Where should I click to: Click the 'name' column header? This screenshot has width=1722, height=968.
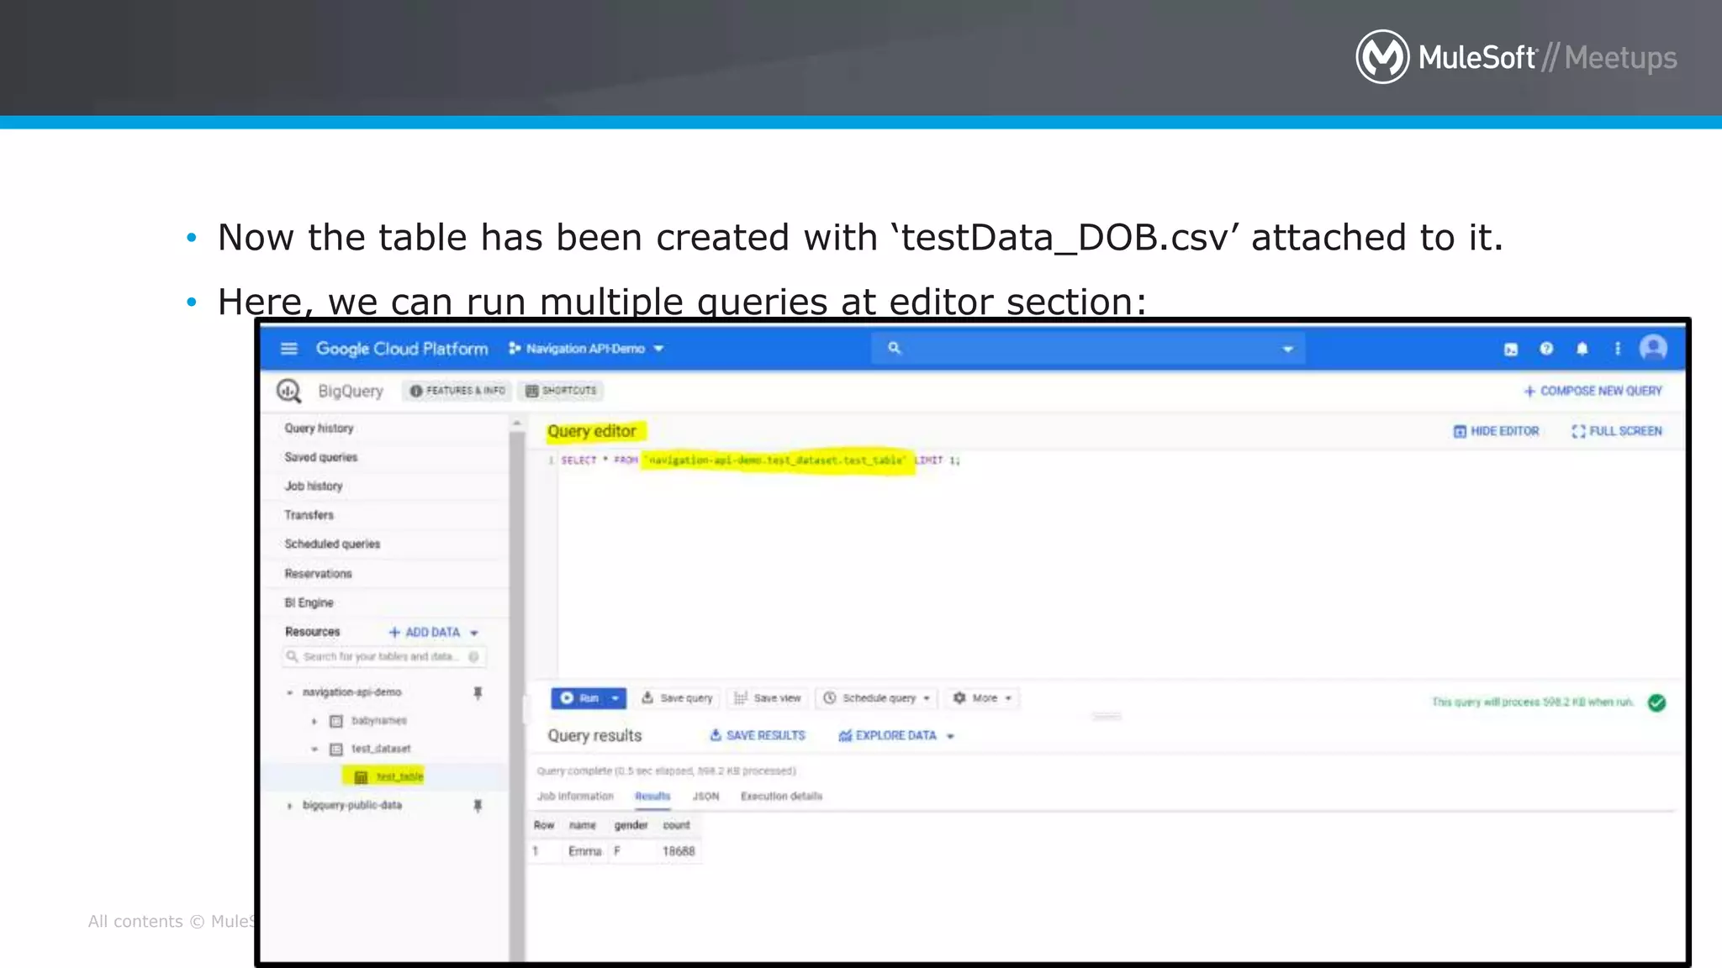coord(582,825)
